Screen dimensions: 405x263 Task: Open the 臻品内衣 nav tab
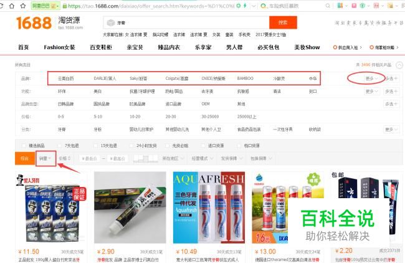[169, 47]
